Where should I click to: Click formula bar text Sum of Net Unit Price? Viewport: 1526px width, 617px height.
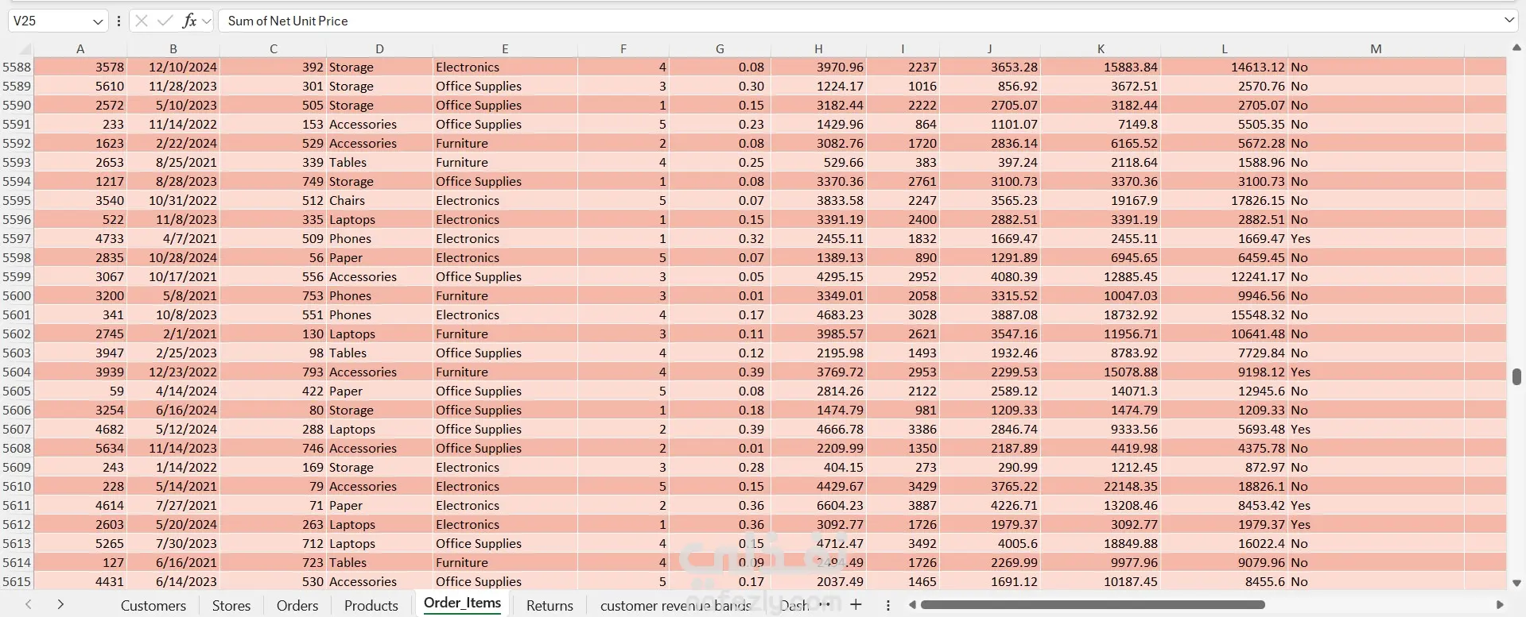click(288, 21)
